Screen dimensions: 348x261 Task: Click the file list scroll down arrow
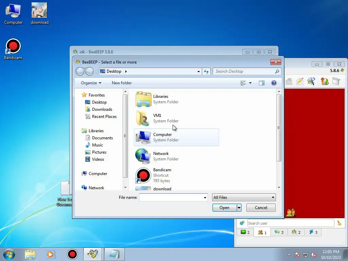click(279, 188)
